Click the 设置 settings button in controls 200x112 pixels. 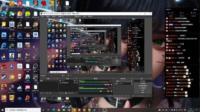(143, 90)
